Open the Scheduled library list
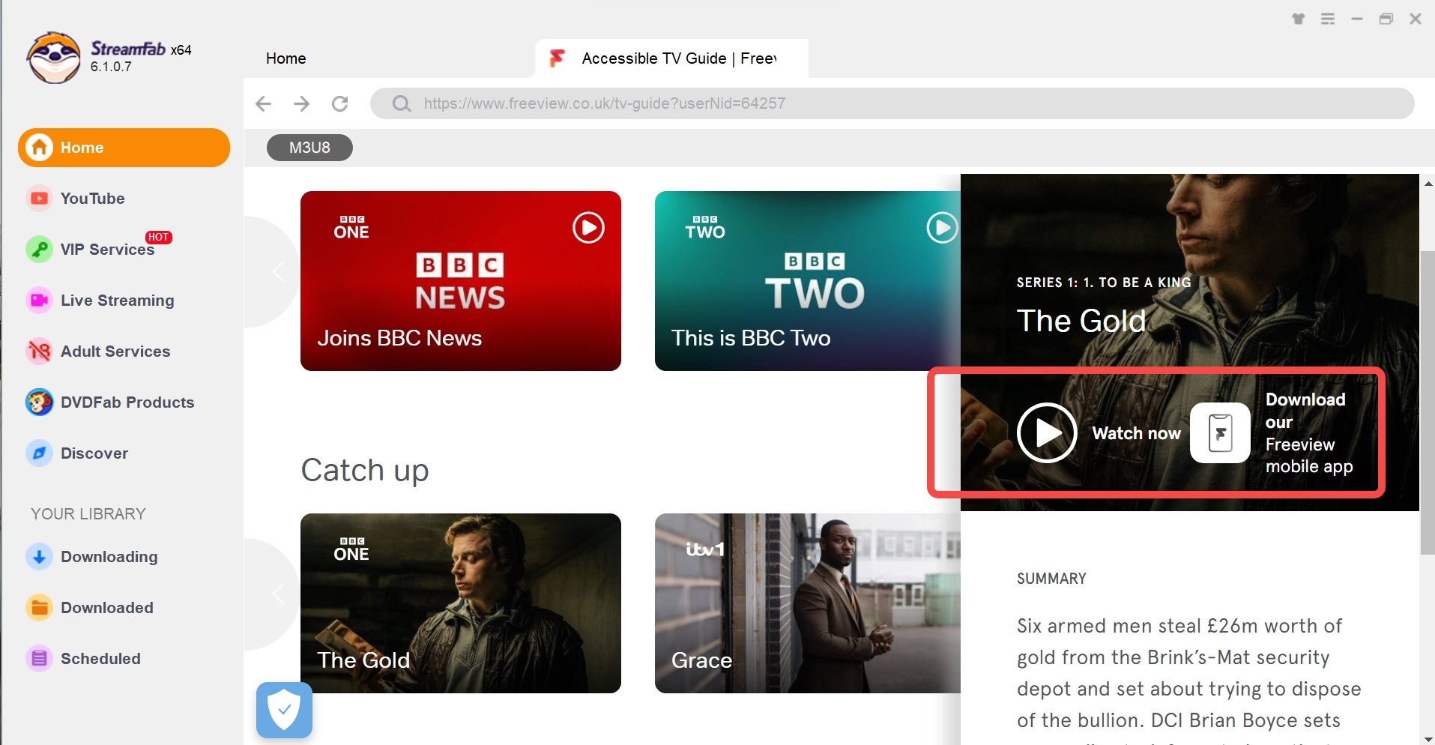The image size is (1435, 745). click(x=101, y=659)
